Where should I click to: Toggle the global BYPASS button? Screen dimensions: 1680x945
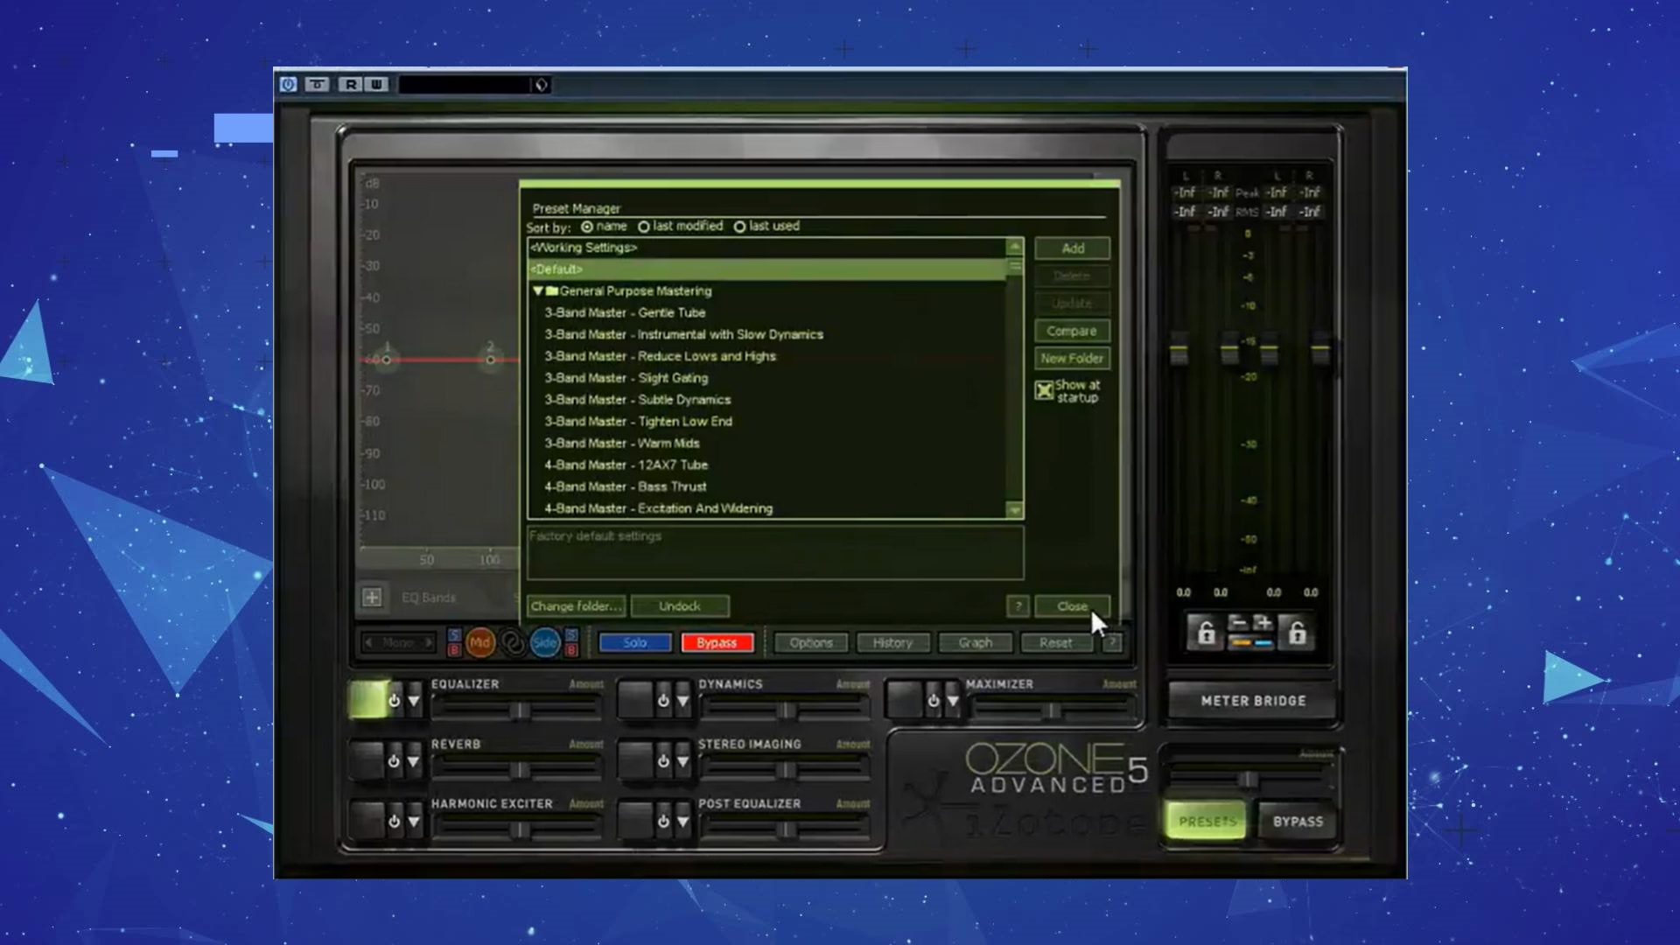pos(1298,822)
